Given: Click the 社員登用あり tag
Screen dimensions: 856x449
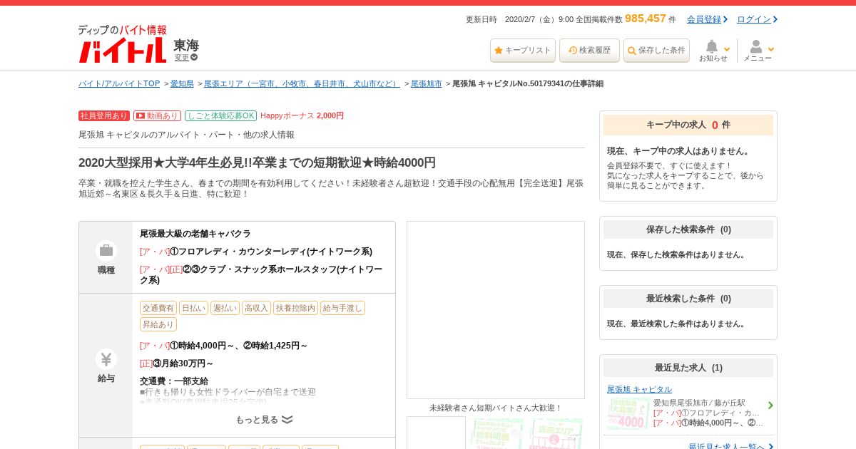Looking at the screenshot, I should point(104,115).
